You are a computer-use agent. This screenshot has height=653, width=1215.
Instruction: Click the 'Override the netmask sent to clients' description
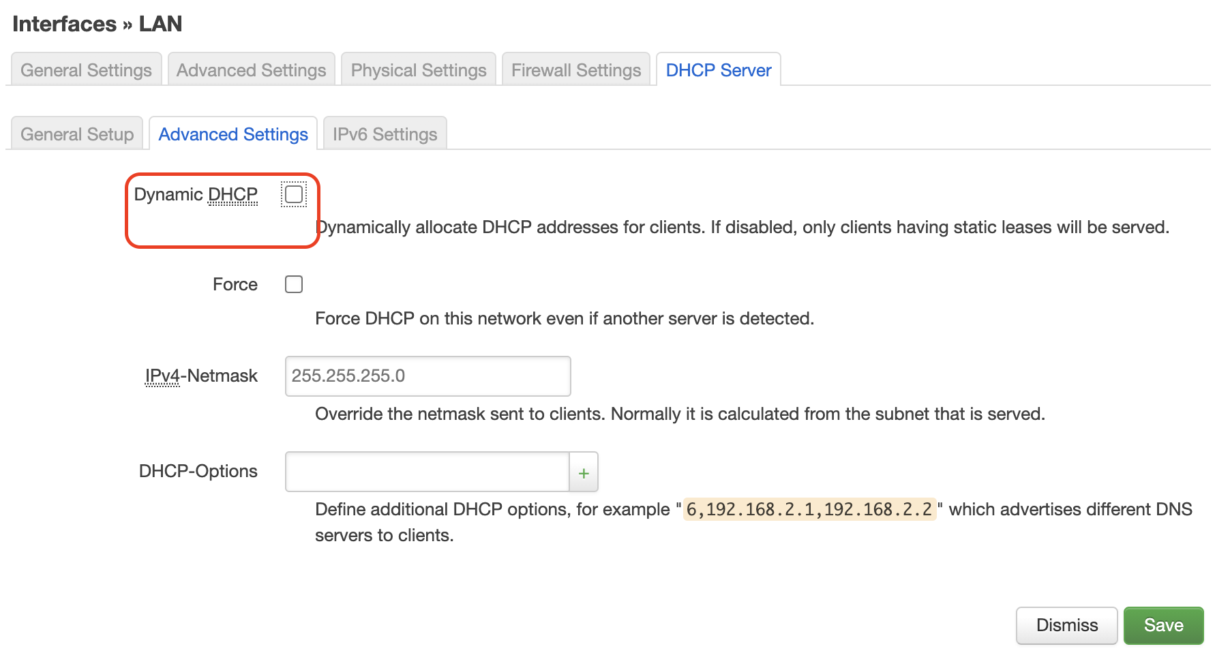pos(680,414)
